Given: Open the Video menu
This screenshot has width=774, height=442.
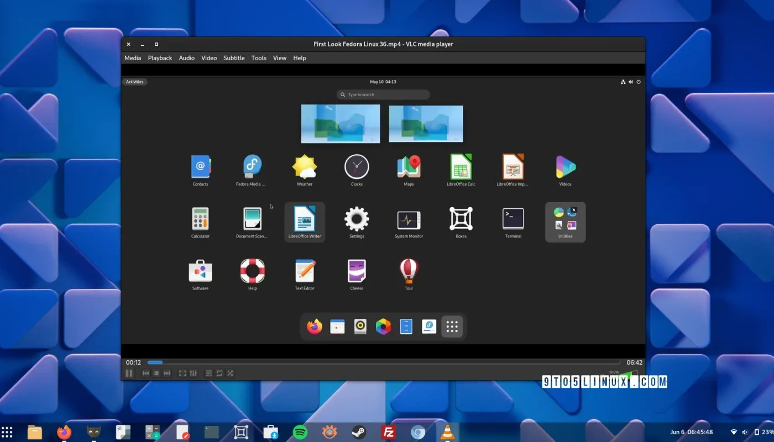Looking at the screenshot, I should point(209,58).
